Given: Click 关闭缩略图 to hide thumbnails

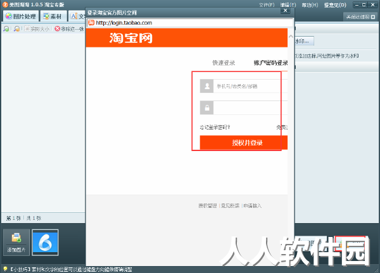Looking at the screenshot, I should (360, 17).
